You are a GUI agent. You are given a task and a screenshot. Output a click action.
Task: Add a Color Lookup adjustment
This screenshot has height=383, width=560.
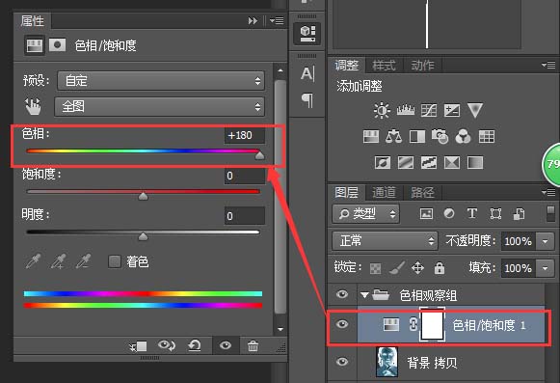[487, 136]
